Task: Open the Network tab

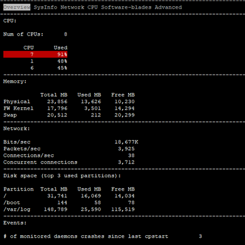Action: pyautogui.click(x=72, y=7)
